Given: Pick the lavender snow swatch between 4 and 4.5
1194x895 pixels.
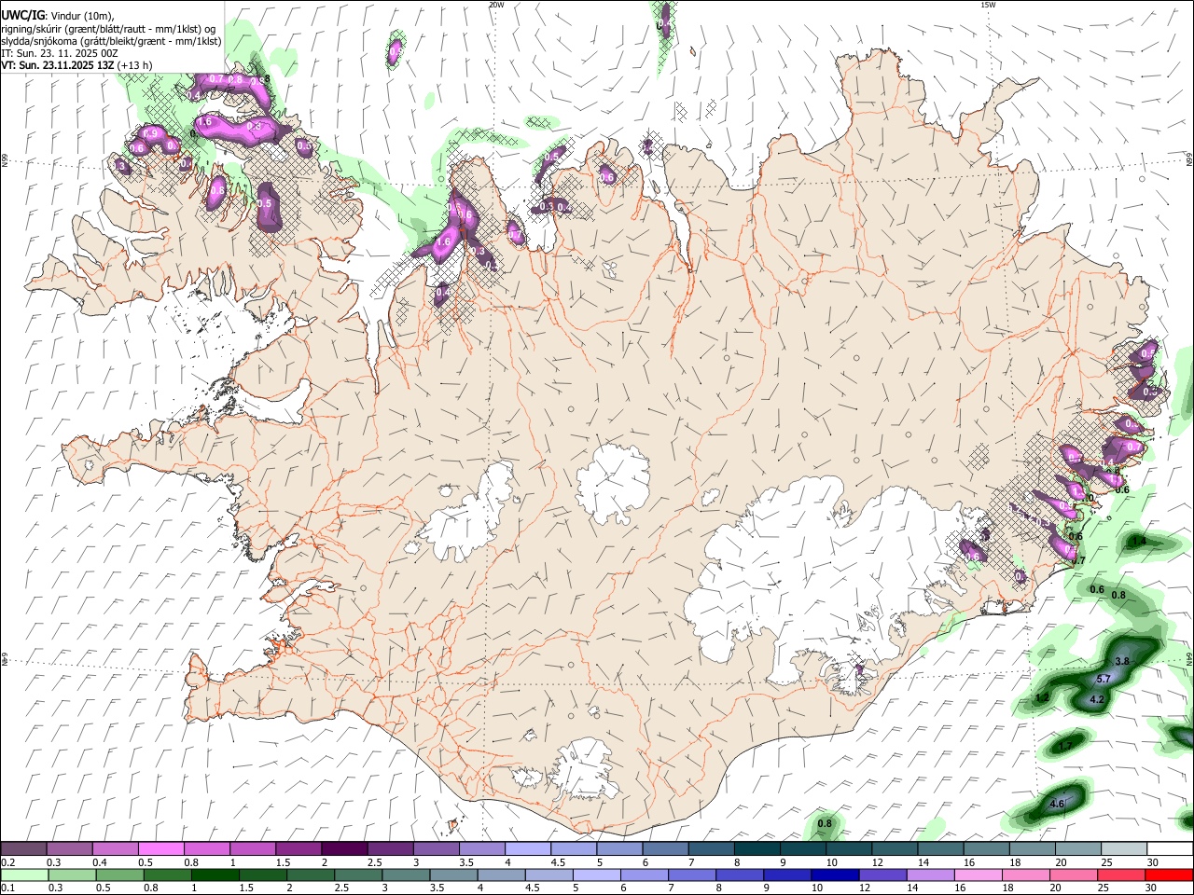Looking at the screenshot, I should pos(526,849).
